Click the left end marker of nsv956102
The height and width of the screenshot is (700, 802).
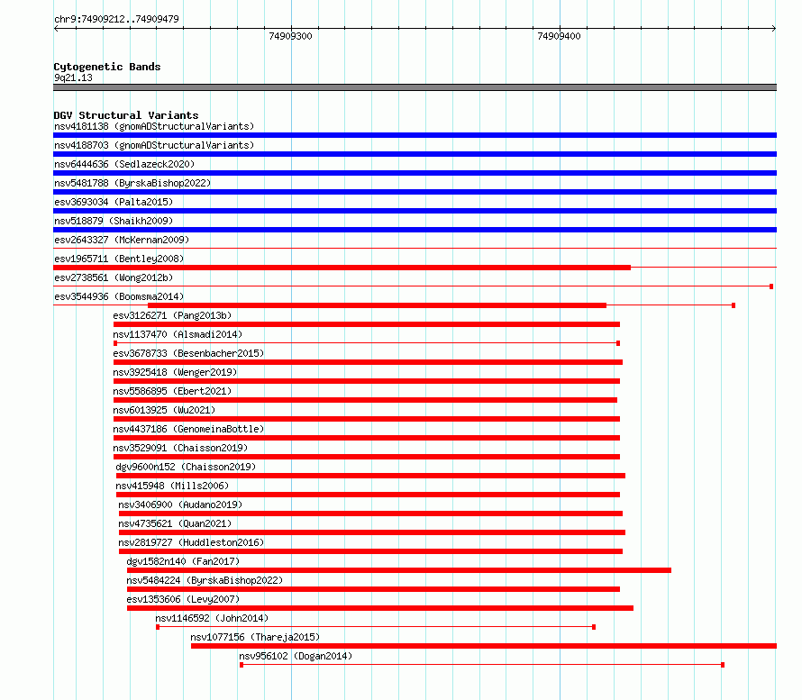242,665
